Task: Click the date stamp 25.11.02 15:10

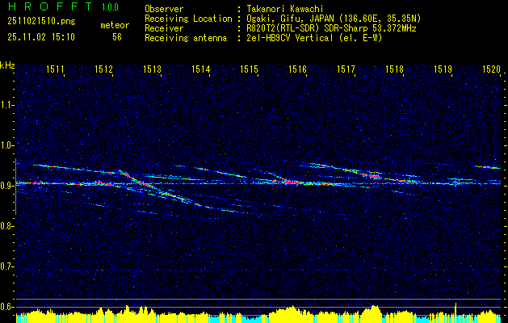Action: pyautogui.click(x=41, y=37)
